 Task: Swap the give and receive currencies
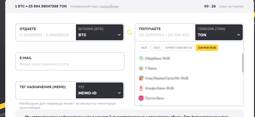(x=129, y=32)
